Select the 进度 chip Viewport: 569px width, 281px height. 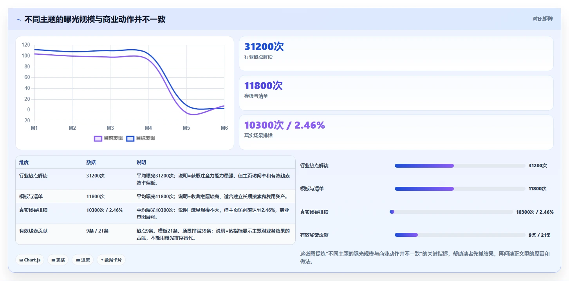coord(83,260)
